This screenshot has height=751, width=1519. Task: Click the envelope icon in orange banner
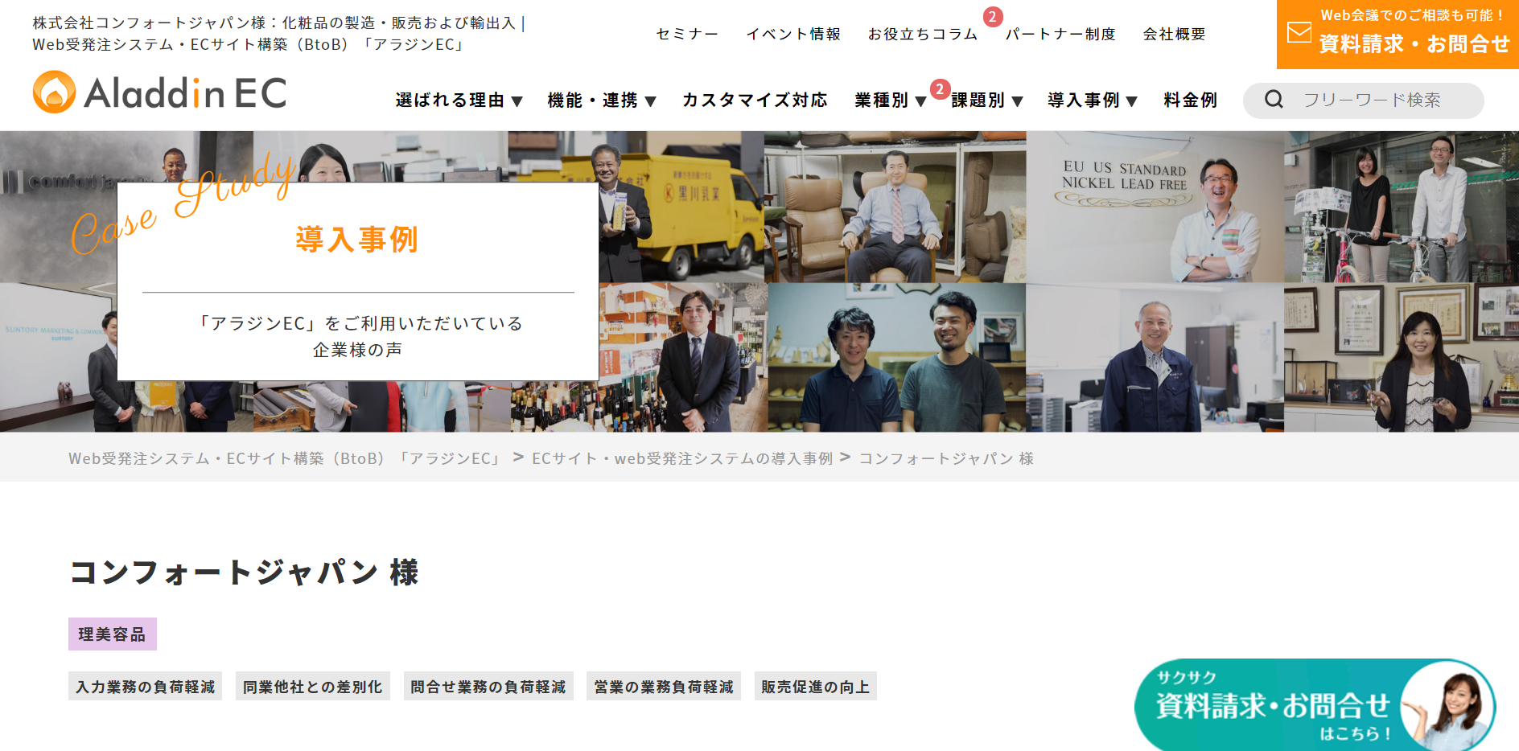[x=1299, y=33]
